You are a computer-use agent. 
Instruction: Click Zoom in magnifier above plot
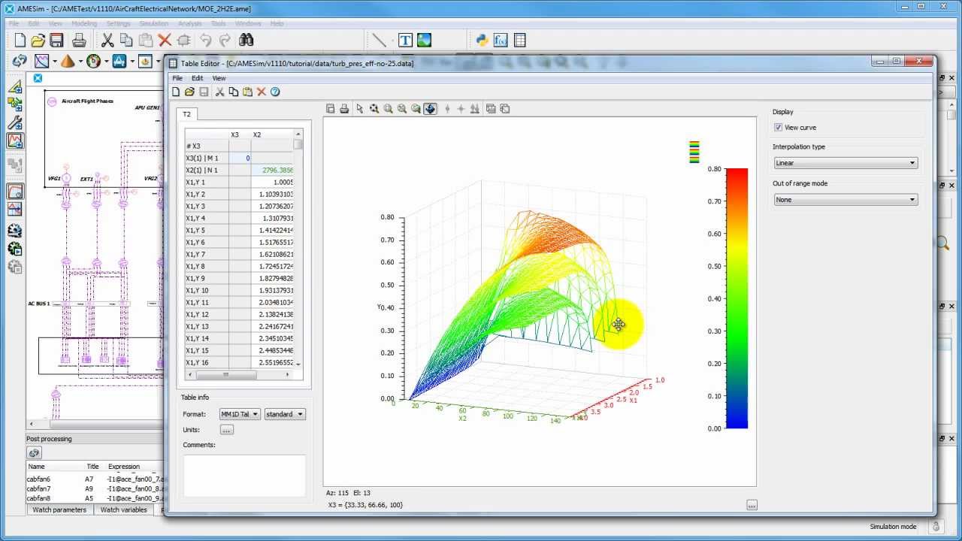point(388,109)
